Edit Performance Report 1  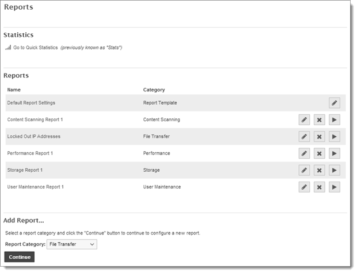coord(304,153)
